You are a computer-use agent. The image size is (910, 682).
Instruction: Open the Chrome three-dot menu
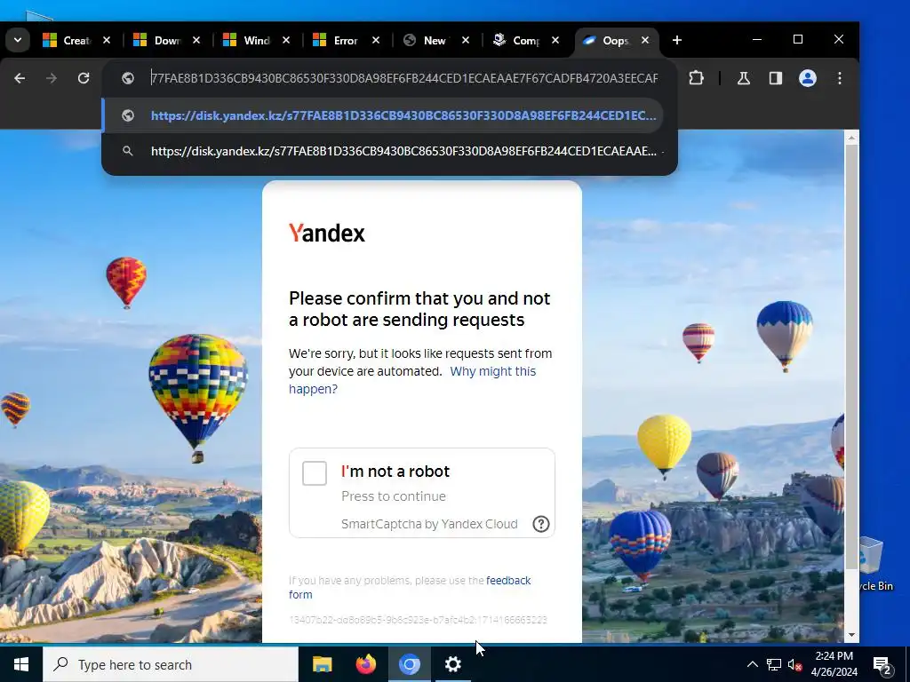pyautogui.click(x=839, y=78)
